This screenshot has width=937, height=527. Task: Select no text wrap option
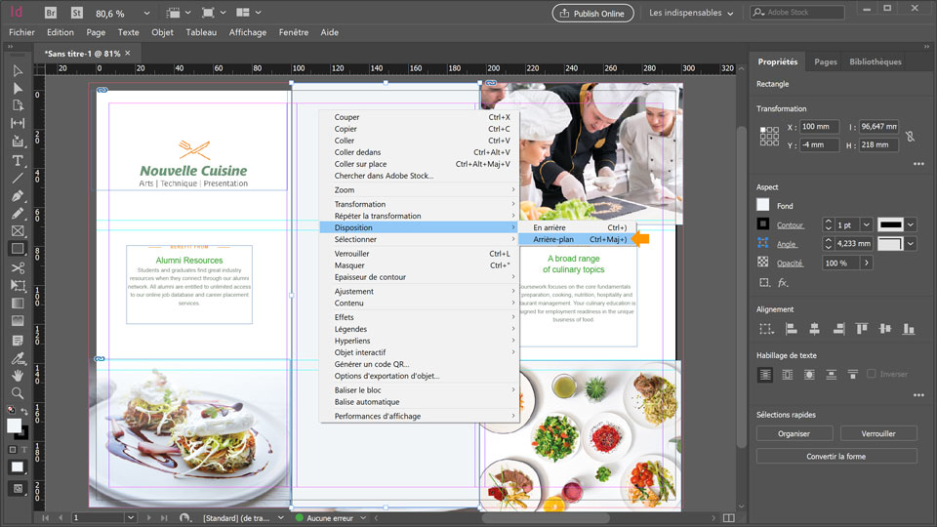(765, 375)
